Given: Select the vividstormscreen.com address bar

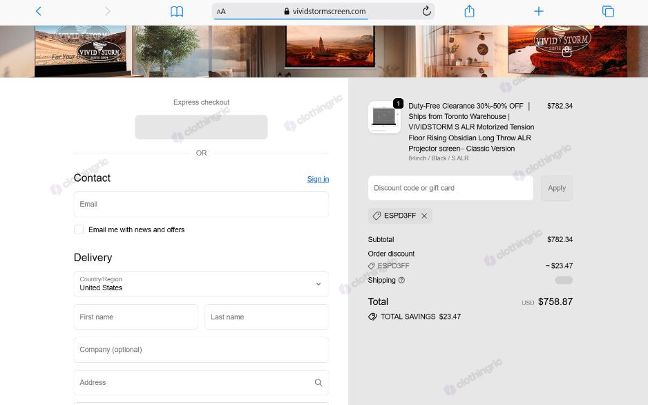Looking at the screenshot, I should click(x=323, y=11).
